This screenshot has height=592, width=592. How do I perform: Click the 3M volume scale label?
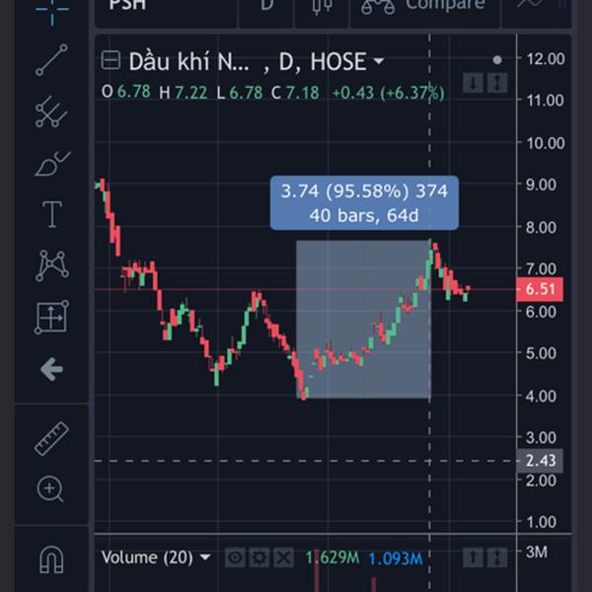point(537,553)
